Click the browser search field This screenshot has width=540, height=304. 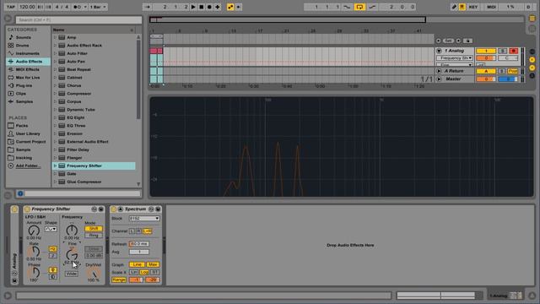[78, 20]
